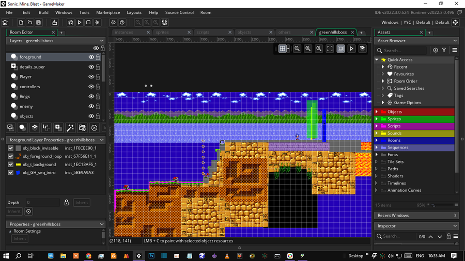Click the Depth value field
Image resolution: width=465 pixels, height=261 pixels.
tap(43, 202)
